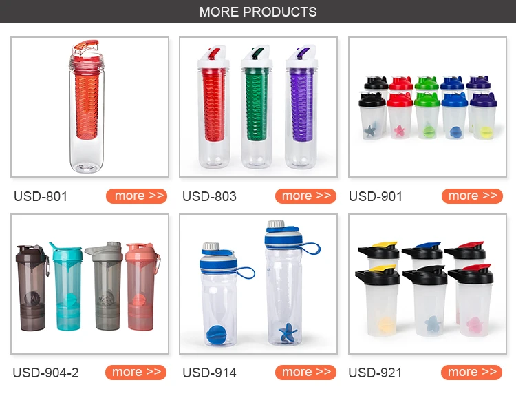516x398 pixels.
Task: Click the USD-803 product label
Action: click(209, 196)
